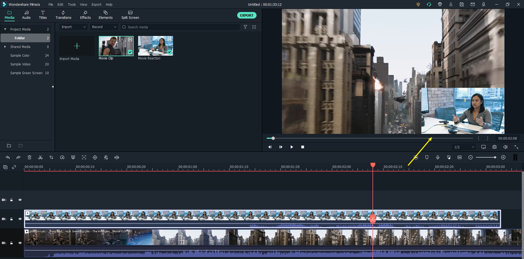Enter Fullscreen preview mode
Image resolution: width=524 pixels, height=259 pixels.
click(516, 147)
